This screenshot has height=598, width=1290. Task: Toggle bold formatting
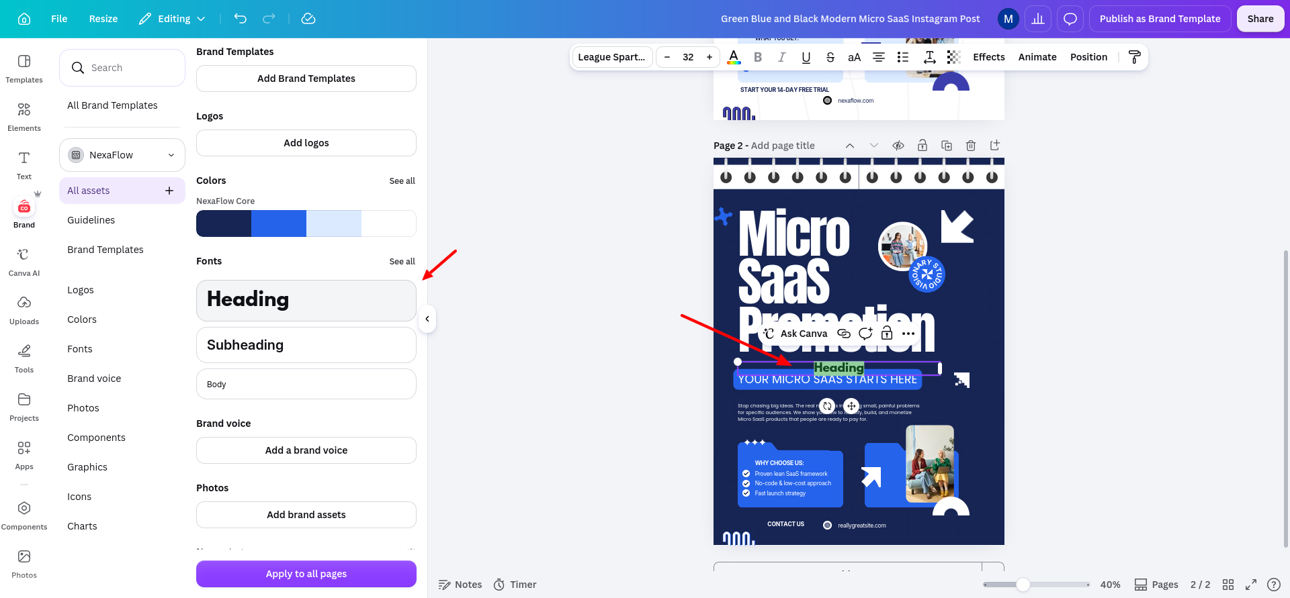click(x=758, y=57)
